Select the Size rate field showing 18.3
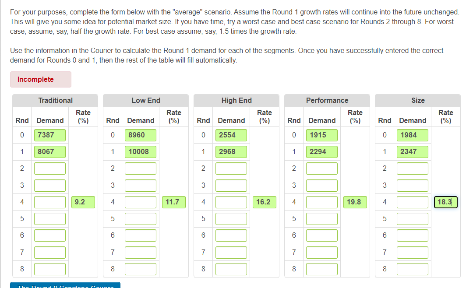 (x=445, y=202)
